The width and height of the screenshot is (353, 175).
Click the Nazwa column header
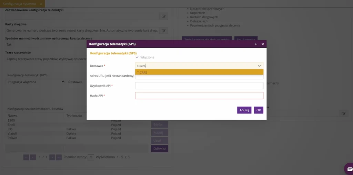[35, 116]
